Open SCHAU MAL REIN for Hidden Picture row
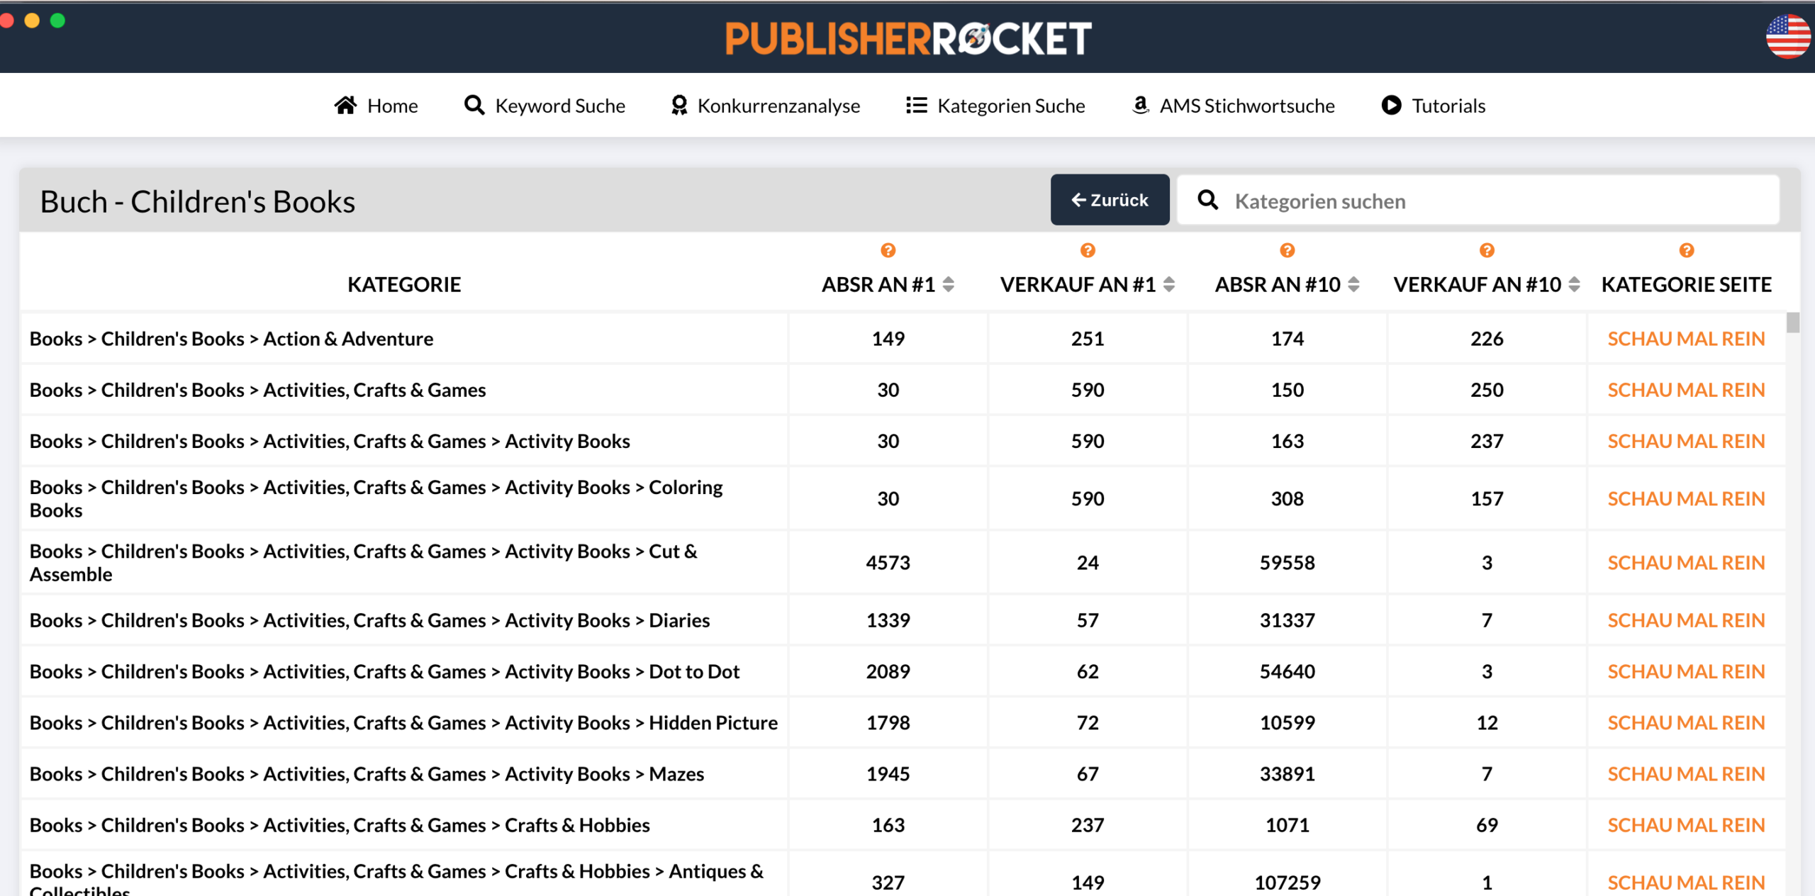 [1686, 722]
